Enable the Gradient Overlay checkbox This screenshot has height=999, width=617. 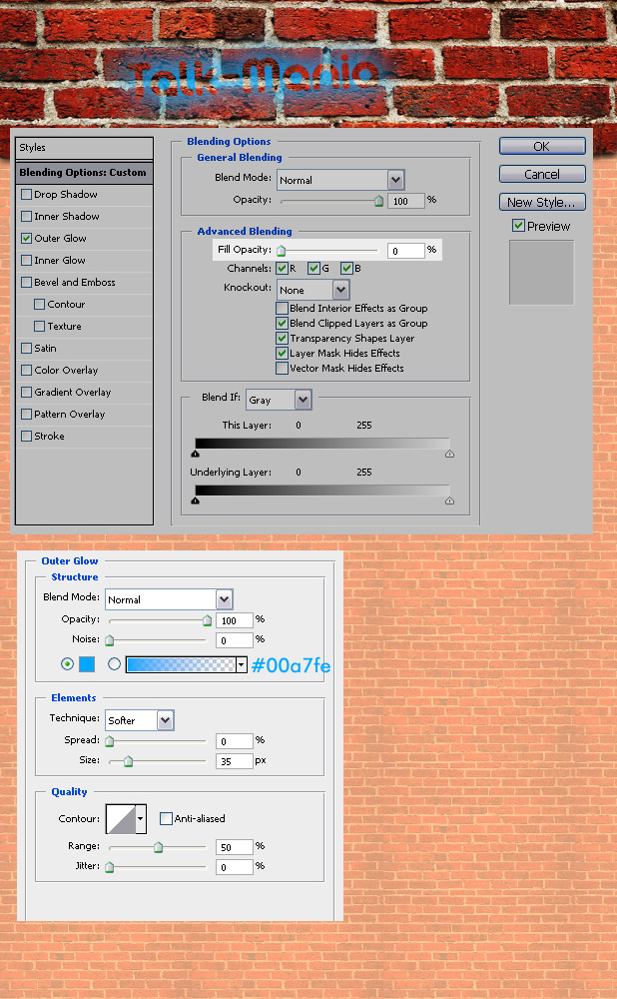27,393
